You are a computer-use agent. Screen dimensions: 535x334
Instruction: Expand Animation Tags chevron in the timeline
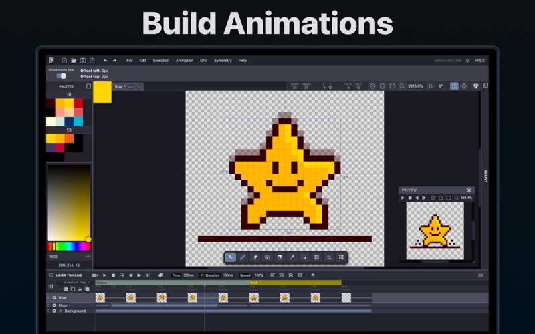coord(89,282)
